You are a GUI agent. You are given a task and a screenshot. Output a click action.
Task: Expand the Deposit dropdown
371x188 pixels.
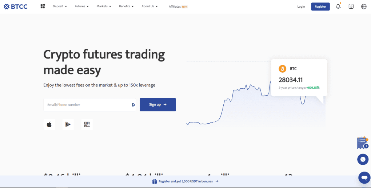(x=60, y=7)
